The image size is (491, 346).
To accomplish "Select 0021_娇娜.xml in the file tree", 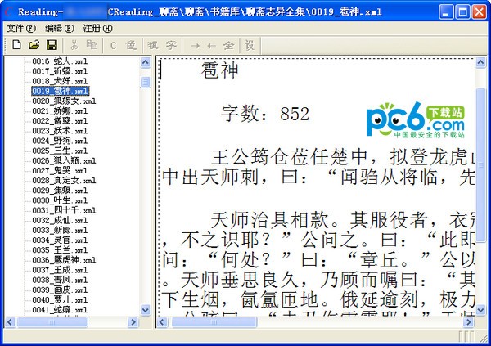I will point(60,111).
